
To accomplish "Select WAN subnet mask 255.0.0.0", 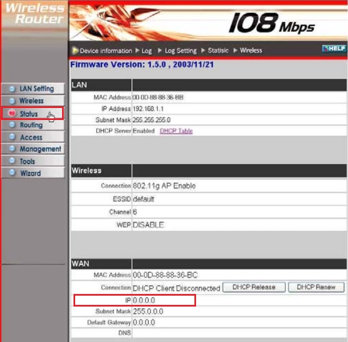I will [x=148, y=311].
